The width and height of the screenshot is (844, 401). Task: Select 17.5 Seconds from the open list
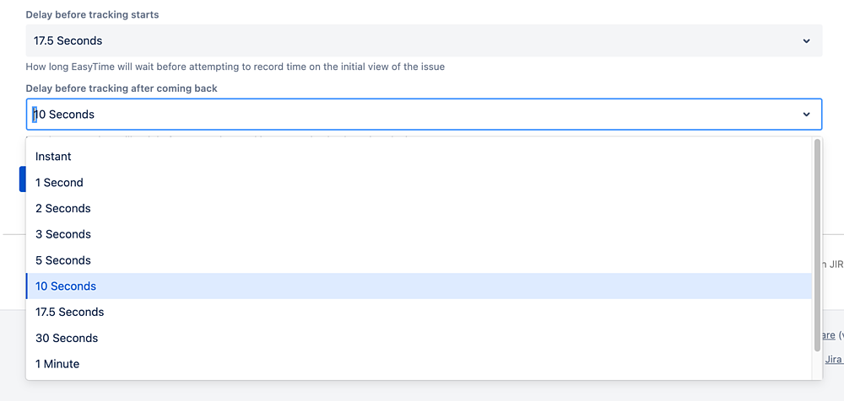point(69,312)
